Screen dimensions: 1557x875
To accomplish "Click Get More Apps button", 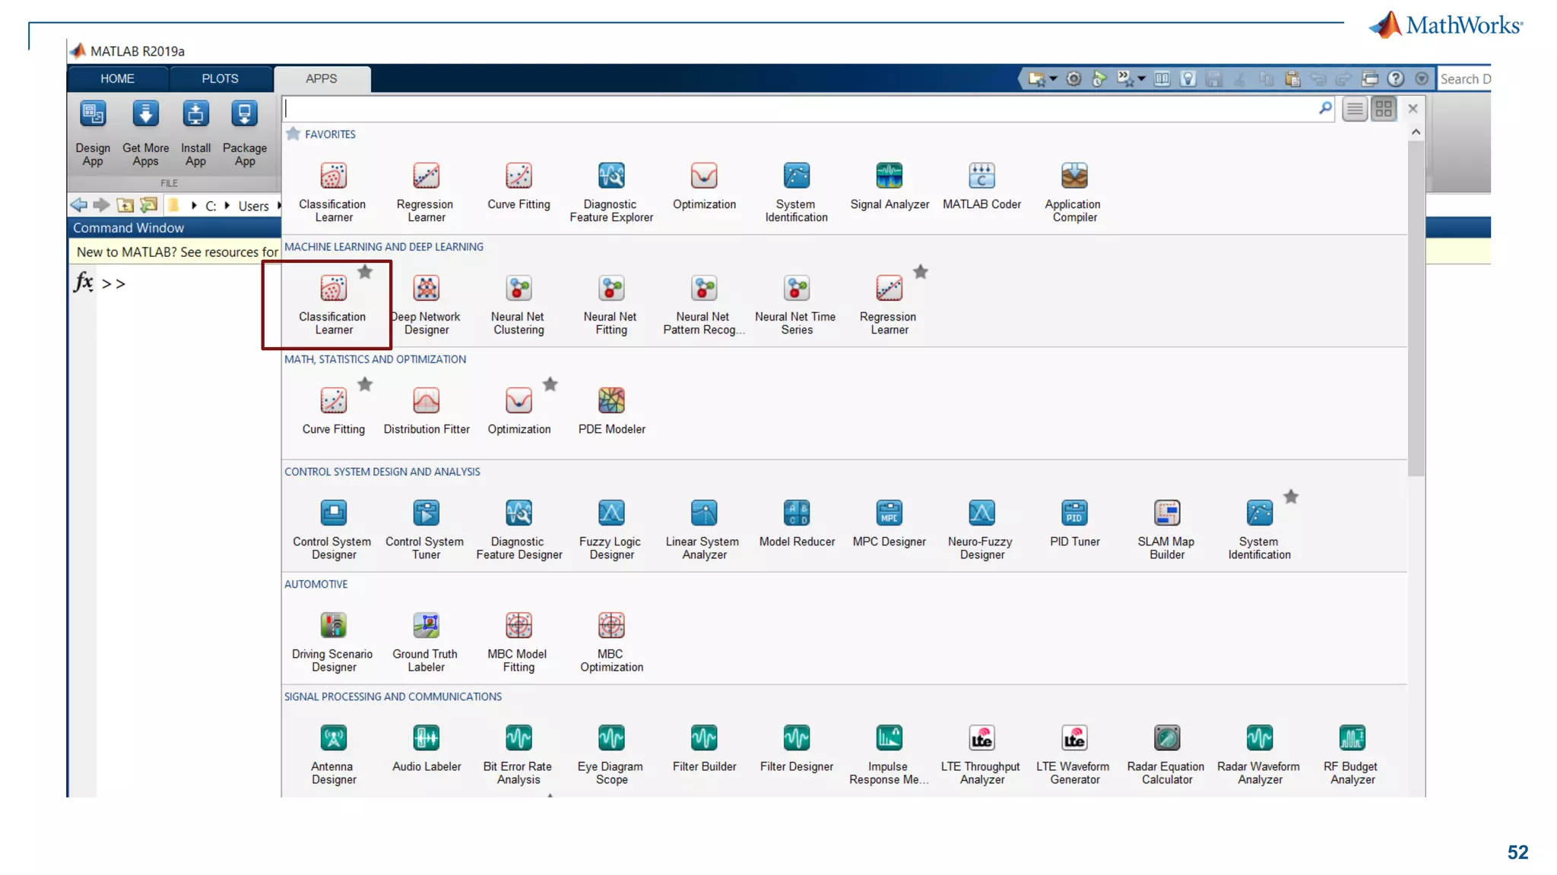I will point(145,115).
